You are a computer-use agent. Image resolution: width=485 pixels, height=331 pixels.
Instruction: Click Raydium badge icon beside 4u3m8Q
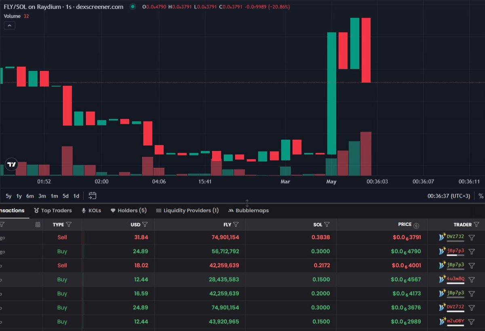coord(442,279)
